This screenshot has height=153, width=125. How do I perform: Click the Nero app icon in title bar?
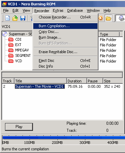click(x=4, y=4)
